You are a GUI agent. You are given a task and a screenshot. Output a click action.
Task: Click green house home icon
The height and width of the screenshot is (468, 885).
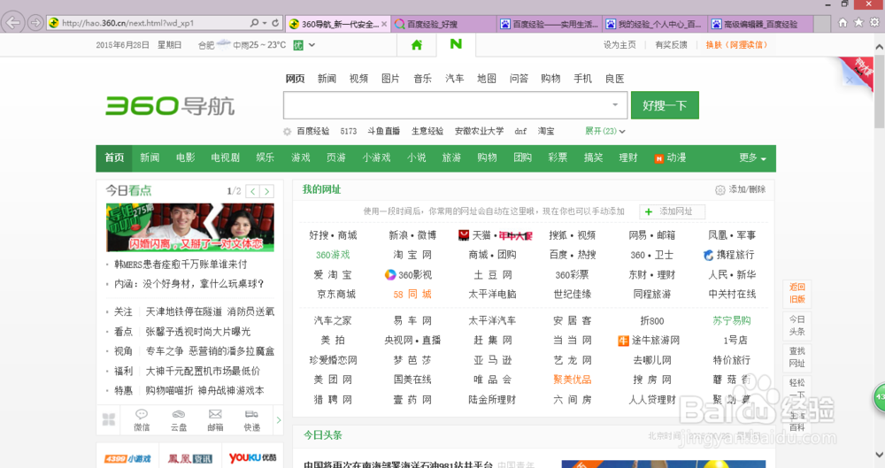417,45
